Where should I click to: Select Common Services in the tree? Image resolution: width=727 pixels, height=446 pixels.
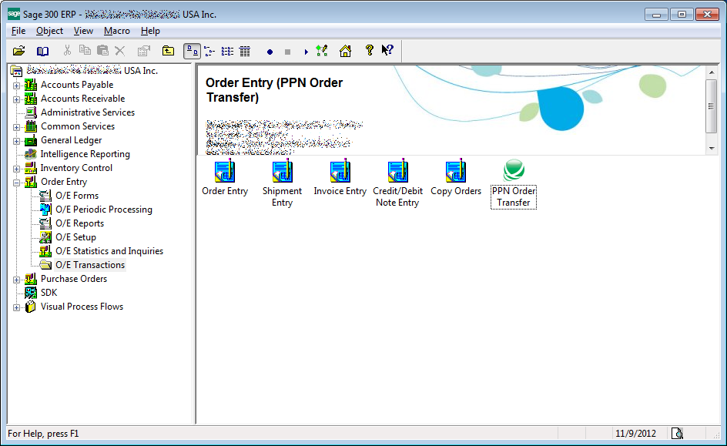[78, 126]
